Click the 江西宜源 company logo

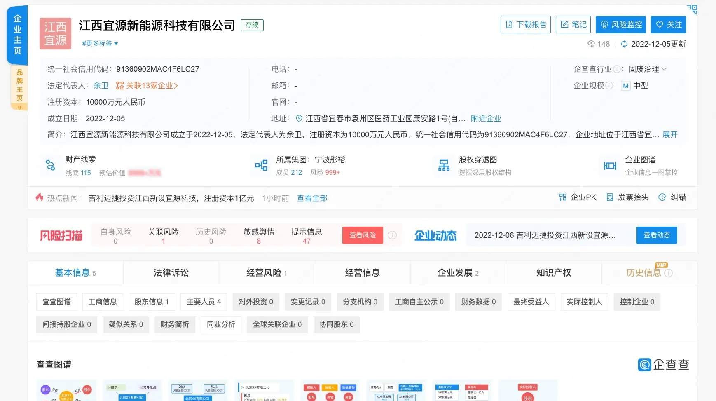pos(55,33)
